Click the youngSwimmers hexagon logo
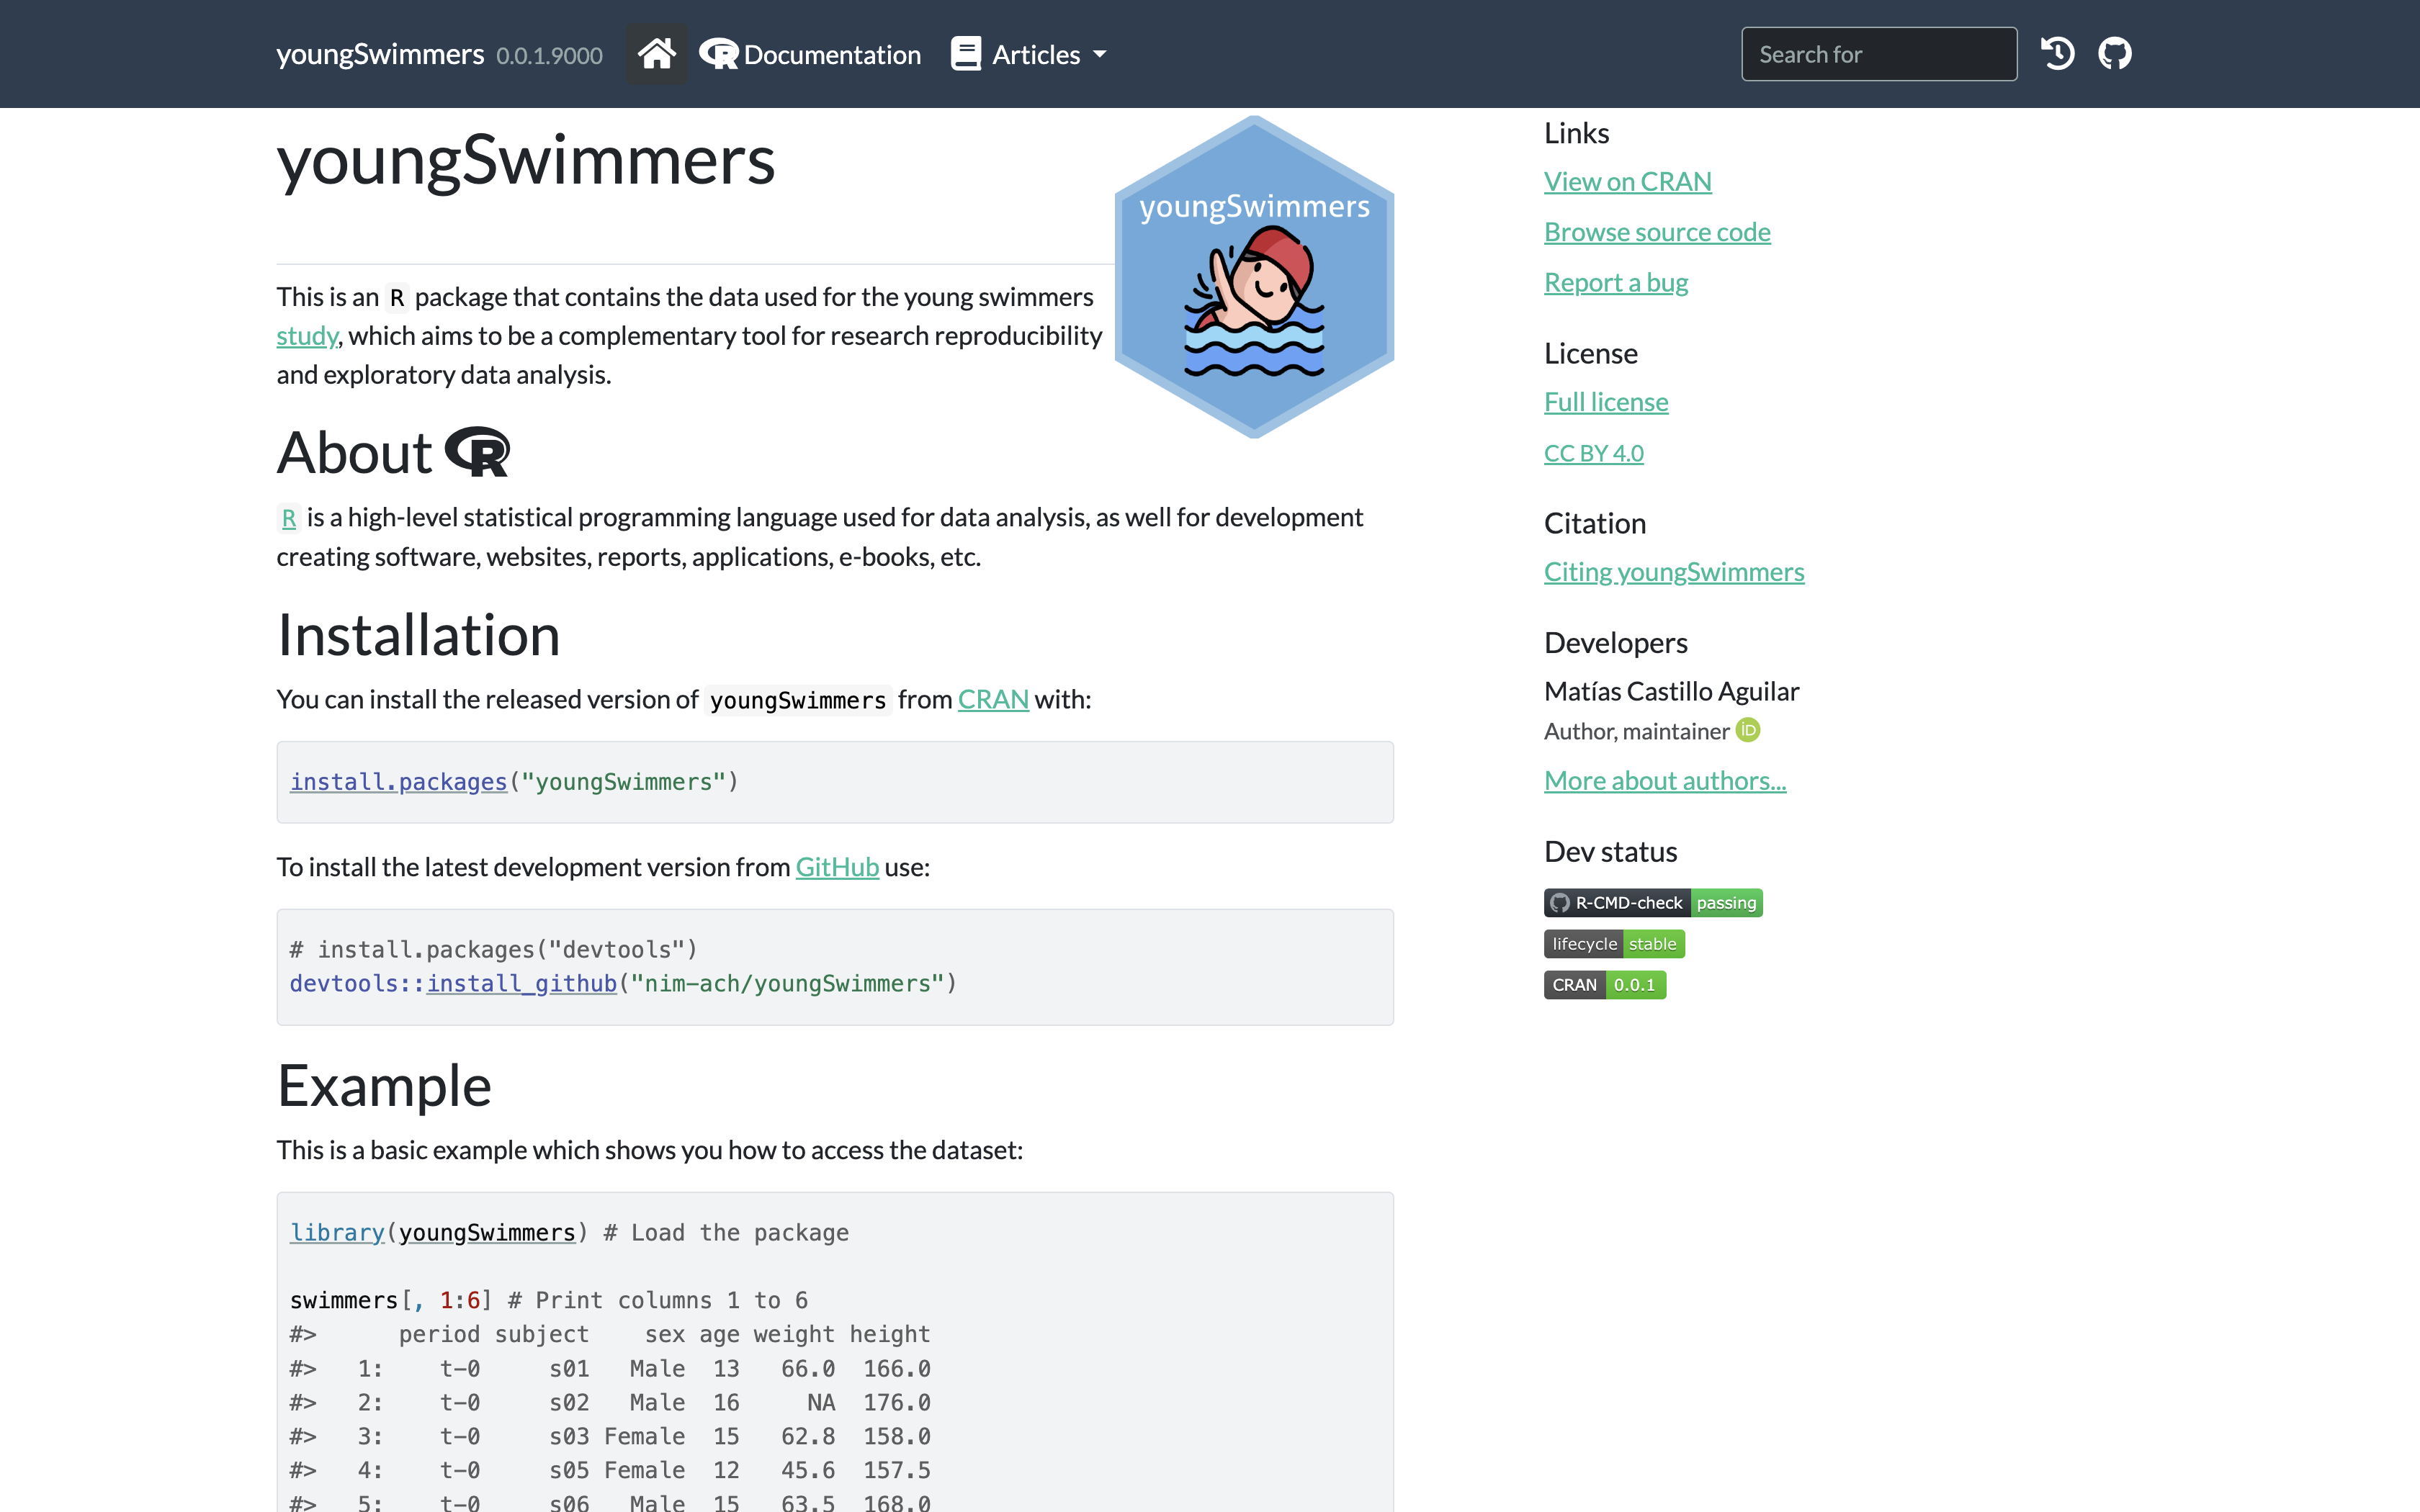Image resolution: width=2420 pixels, height=1512 pixels. tap(1254, 277)
